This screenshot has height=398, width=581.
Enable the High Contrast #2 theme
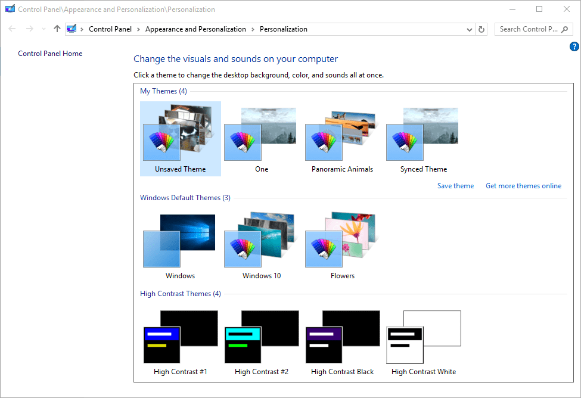click(261, 341)
